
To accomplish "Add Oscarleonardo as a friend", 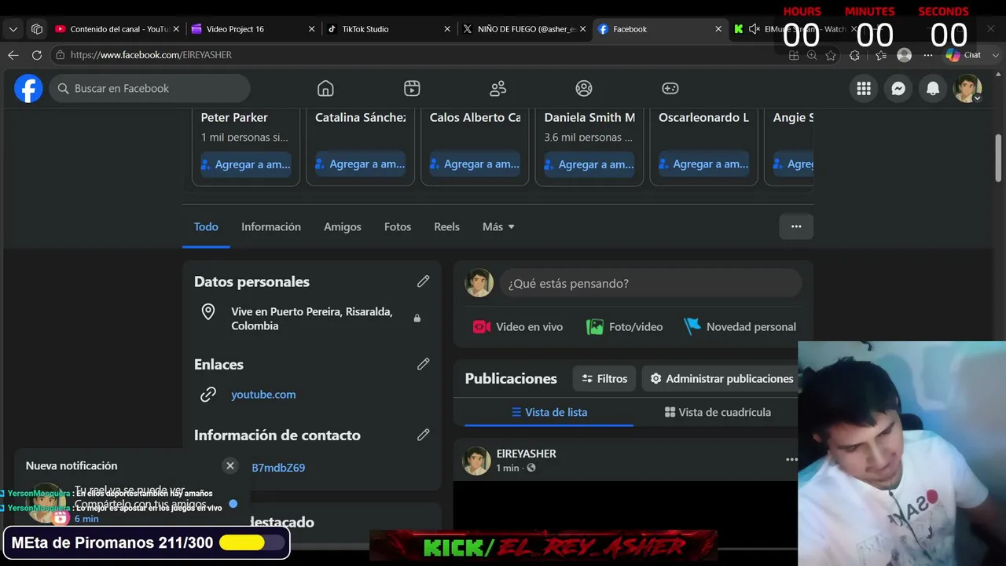I will click(x=703, y=164).
